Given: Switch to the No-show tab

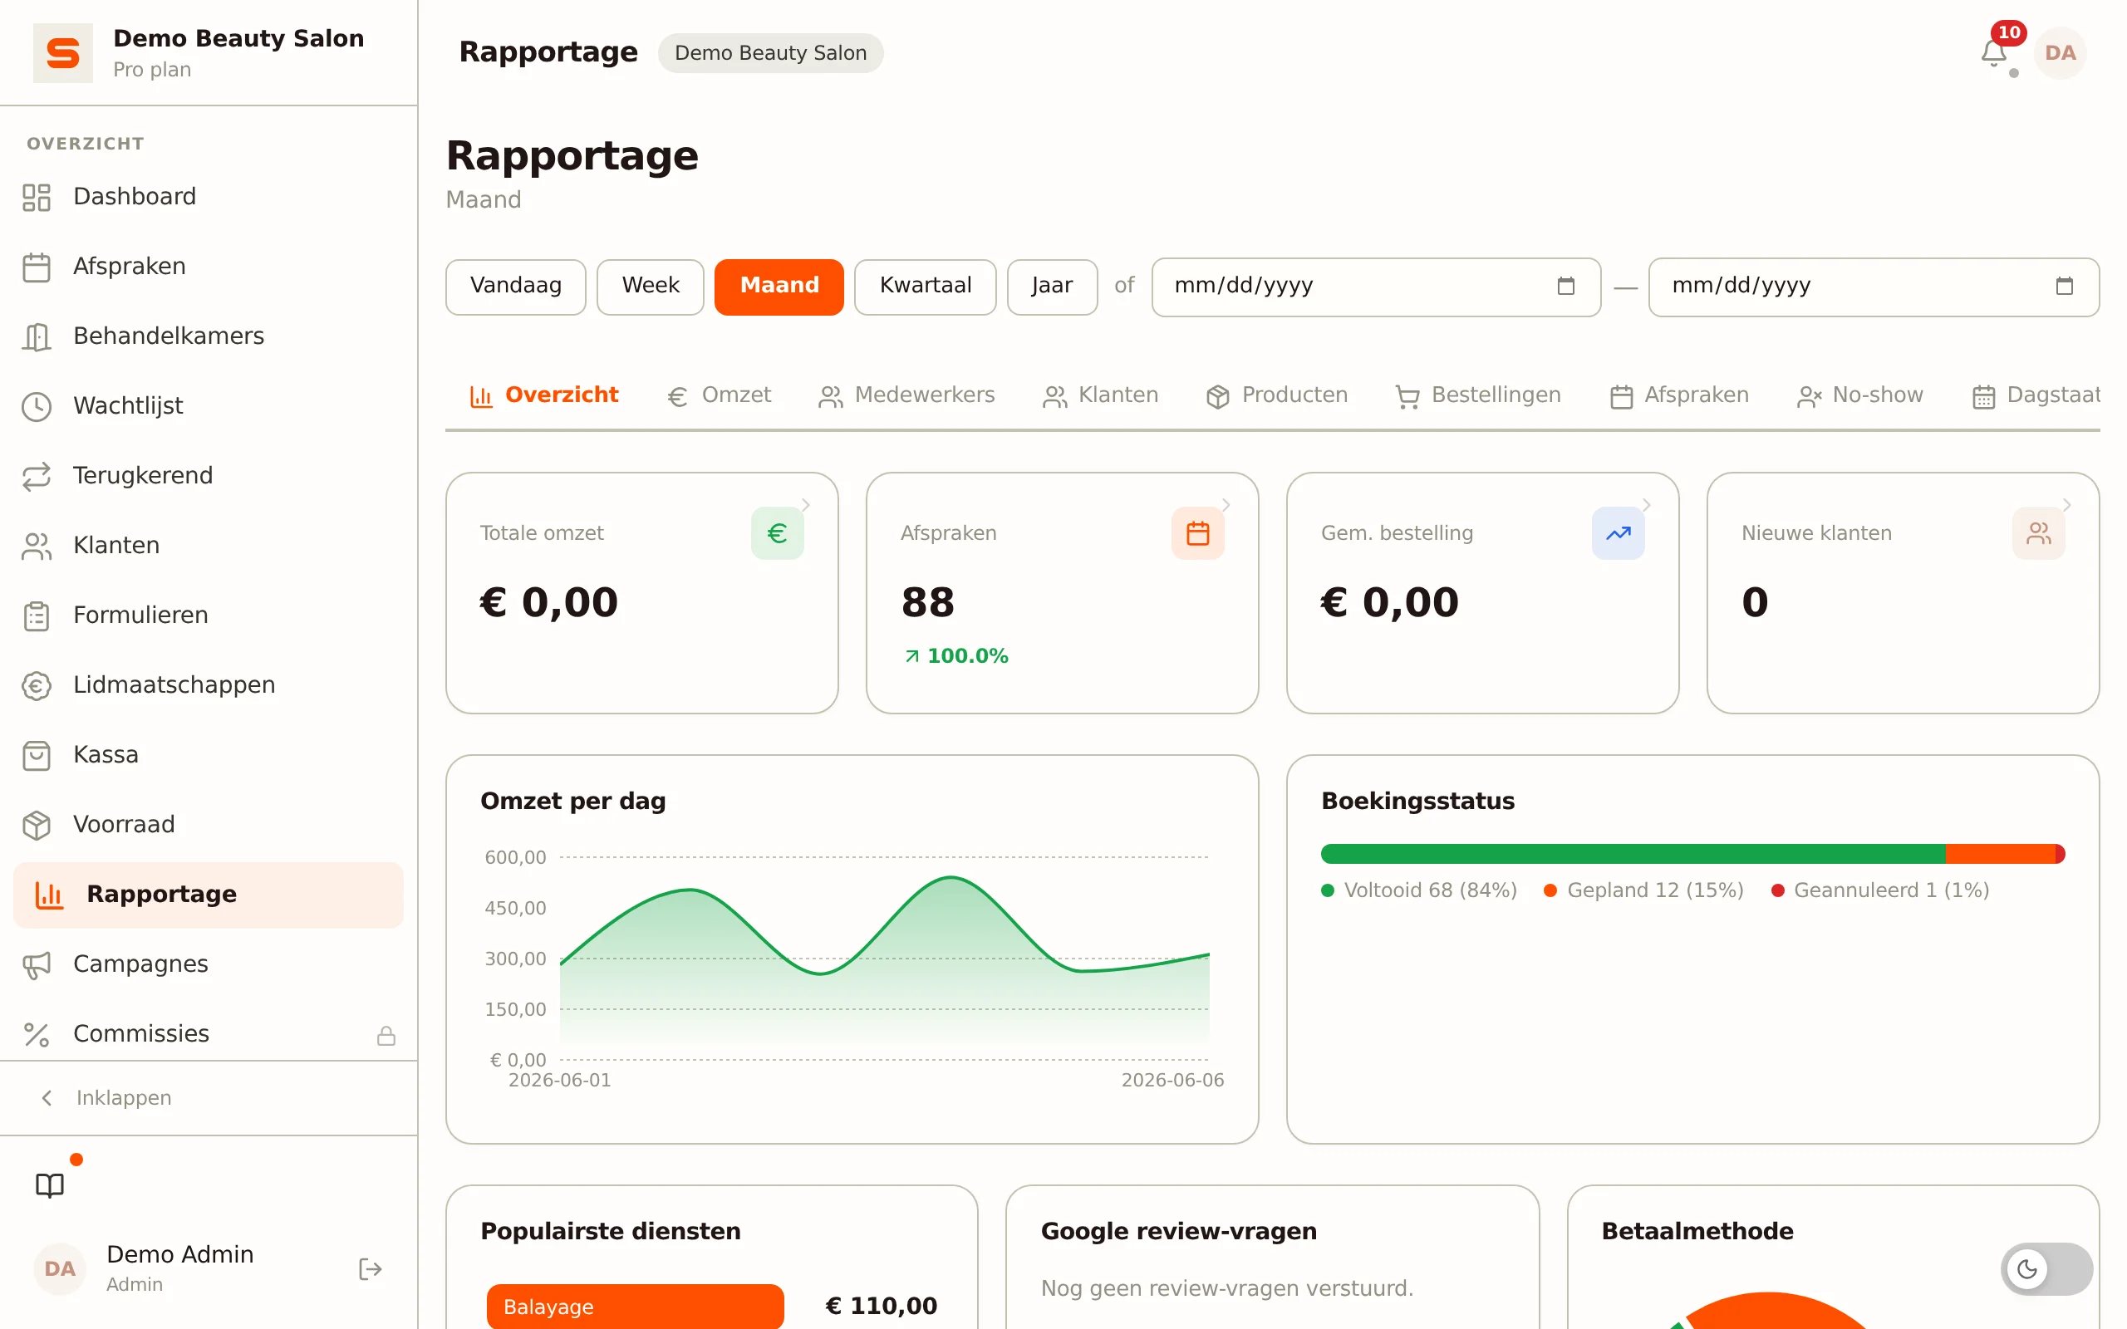Looking at the screenshot, I should pyautogui.click(x=1859, y=395).
